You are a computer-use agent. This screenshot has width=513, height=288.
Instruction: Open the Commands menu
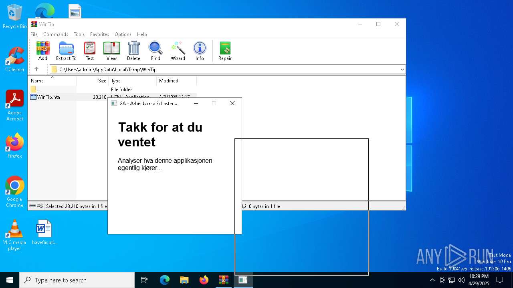[x=56, y=34]
